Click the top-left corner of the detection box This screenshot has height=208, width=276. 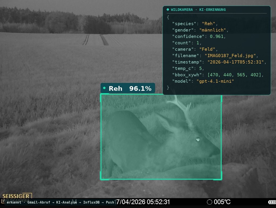101,94
